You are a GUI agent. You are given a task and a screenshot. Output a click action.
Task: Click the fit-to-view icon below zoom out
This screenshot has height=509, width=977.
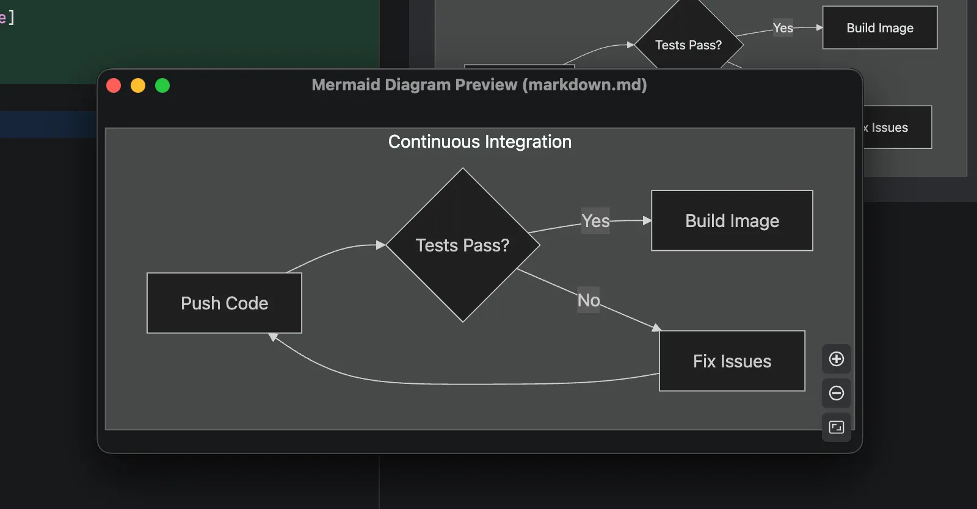(836, 427)
